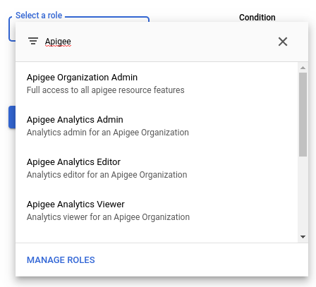Pick the Apigee Analytics Editor role
Screen dimensions: 316x287
tap(157, 168)
